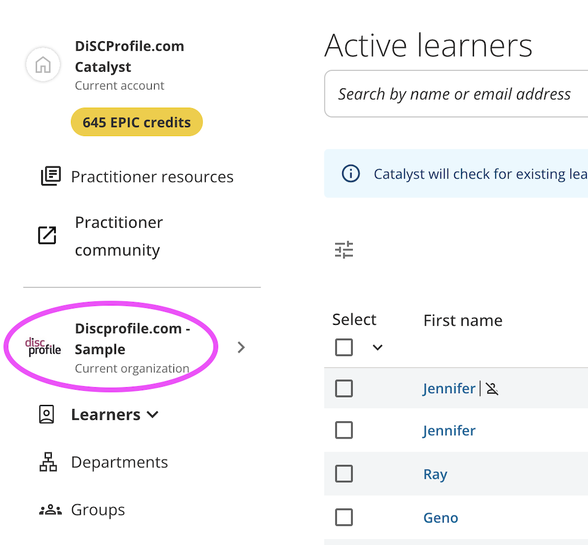Click the DiSCProfile.com Catalyst account name
Viewport: 588px width, 545px height.
point(129,57)
